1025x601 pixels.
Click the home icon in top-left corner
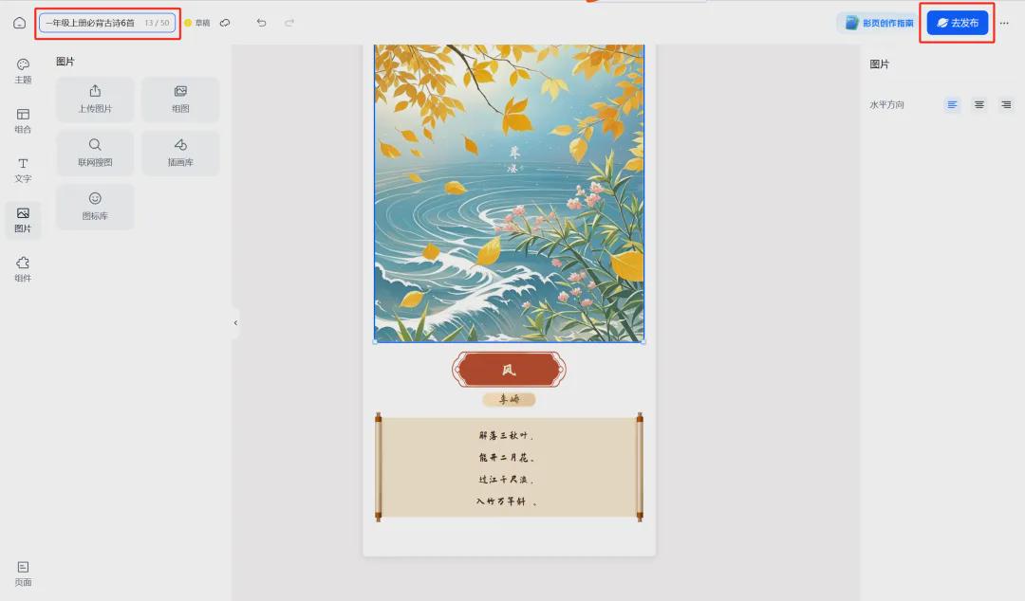click(x=19, y=22)
